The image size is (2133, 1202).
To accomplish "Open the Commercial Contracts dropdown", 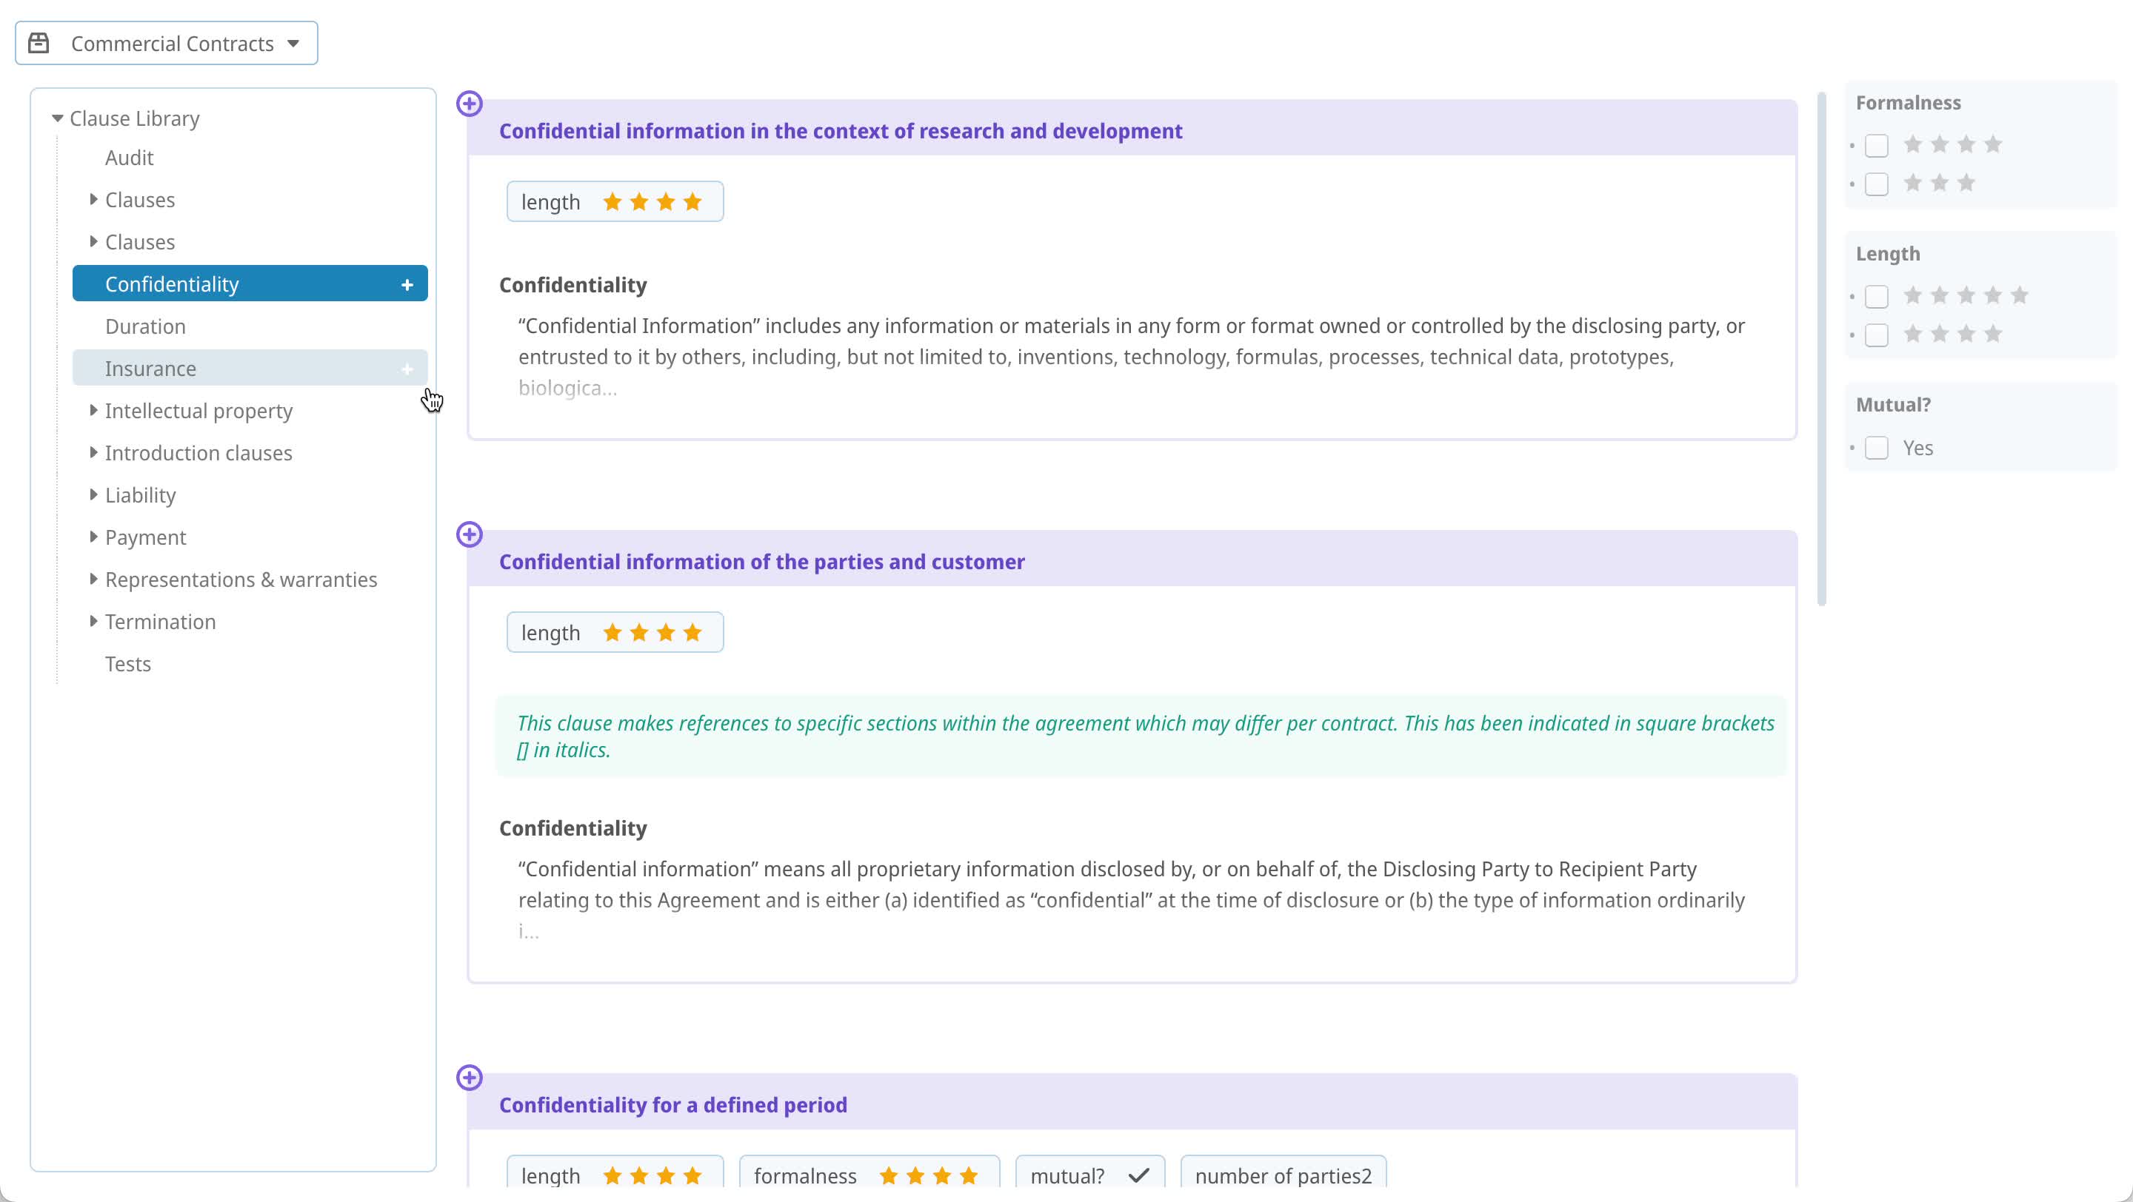I will pyautogui.click(x=167, y=43).
